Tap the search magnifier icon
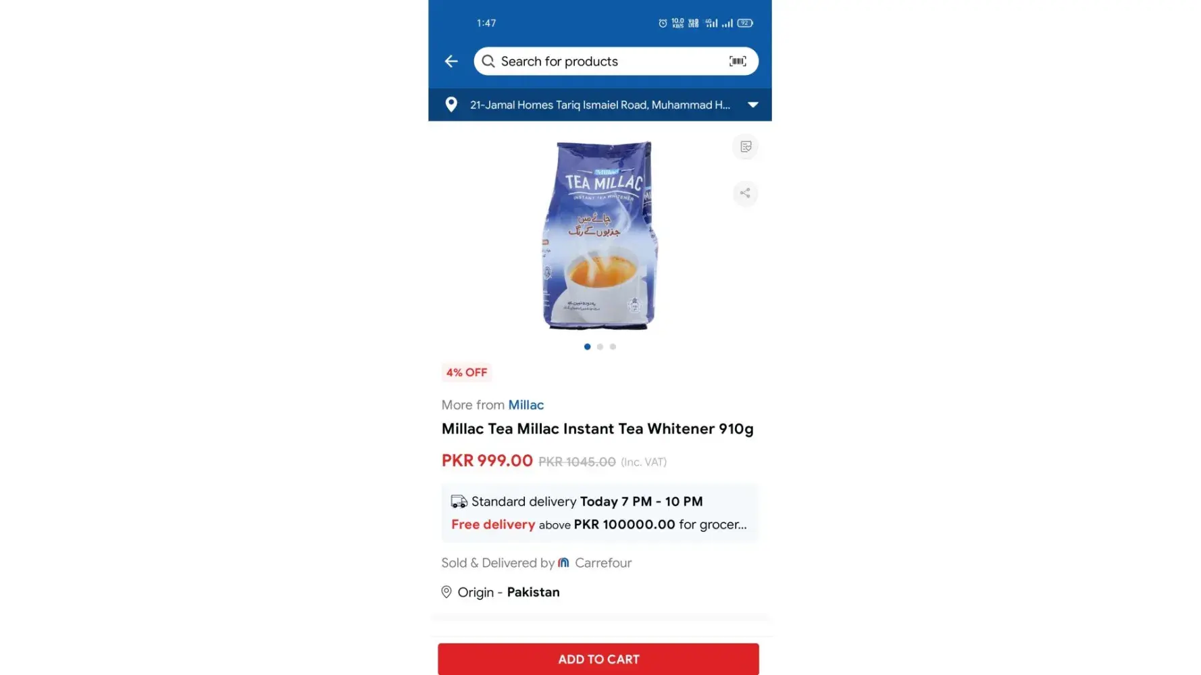The height and width of the screenshot is (675, 1201). [488, 61]
